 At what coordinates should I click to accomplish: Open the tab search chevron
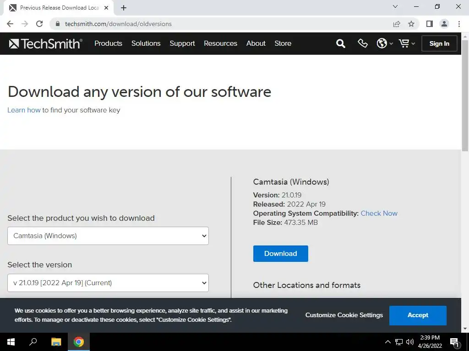(395, 6)
